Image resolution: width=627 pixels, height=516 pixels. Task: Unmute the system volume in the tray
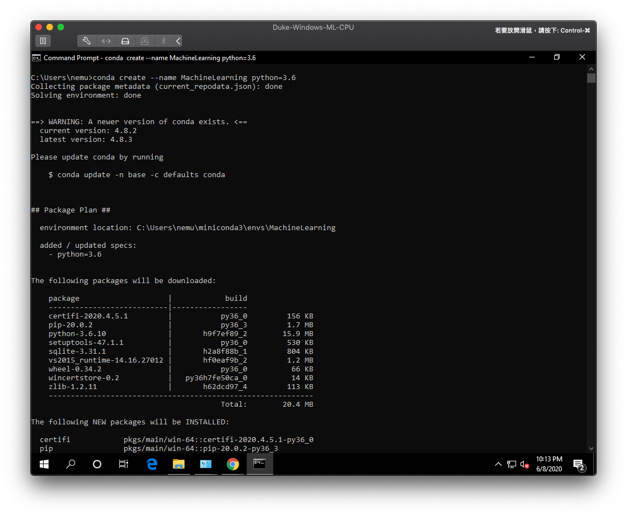point(524,464)
